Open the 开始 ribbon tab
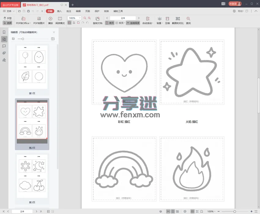This screenshot has height=214, width=260. 50,11
